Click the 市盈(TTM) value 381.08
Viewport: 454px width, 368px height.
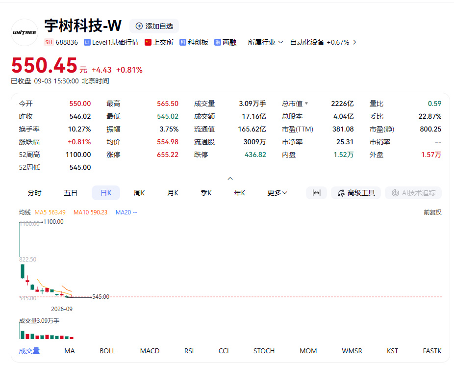point(343,129)
